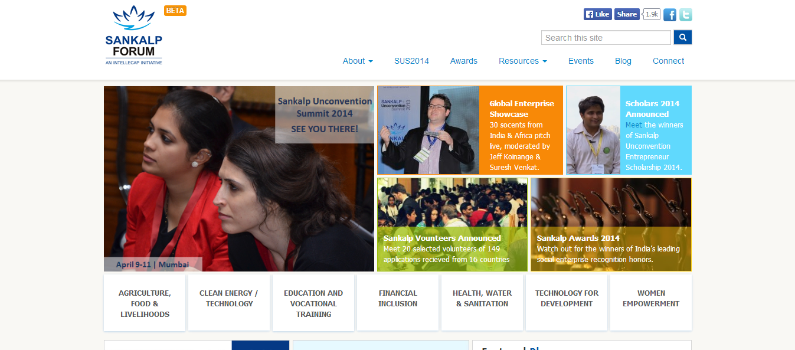
Task: Select Agriculture, Food & Livelihoods sector
Action: tap(145, 303)
